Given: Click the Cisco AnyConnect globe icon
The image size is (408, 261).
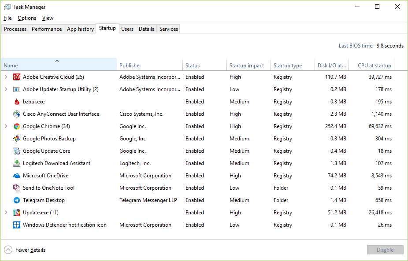Looking at the screenshot, I should point(17,114).
